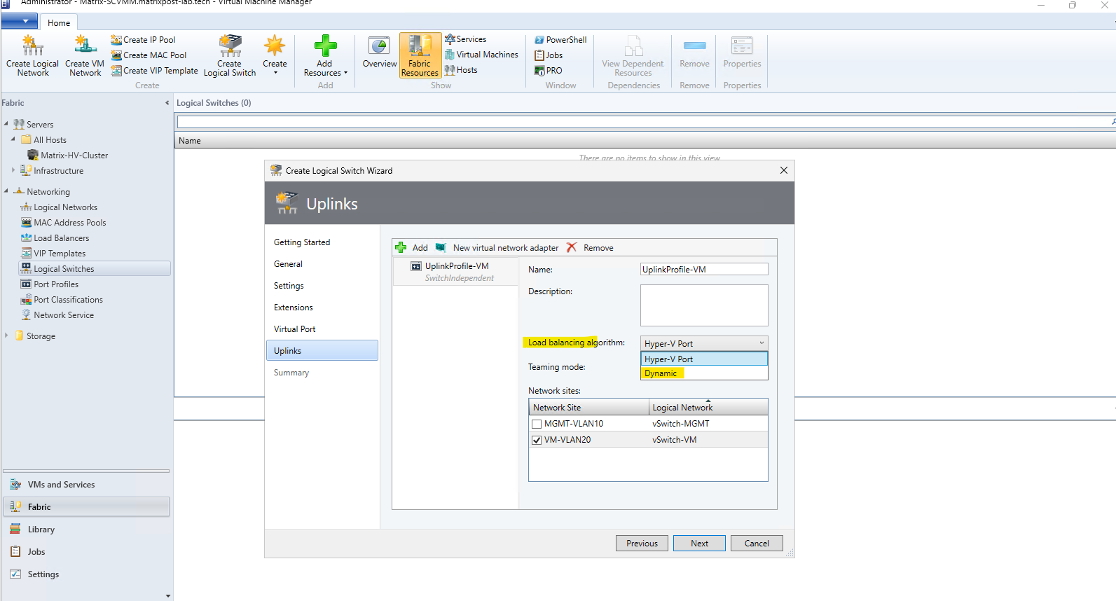Choose Dynamic from the dropdown list
The image size is (1116, 601).
click(x=704, y=373)
